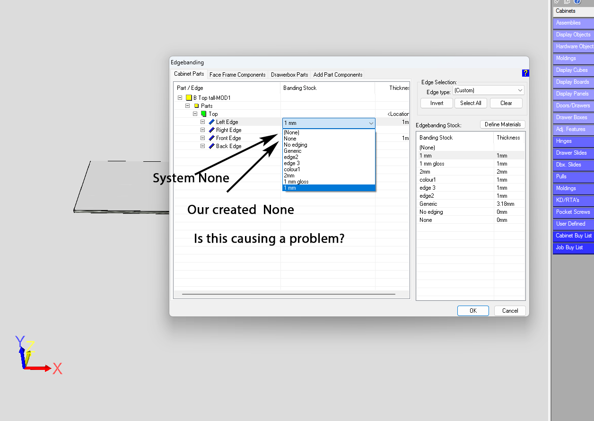Click the Select All button
Image resolution: width=594 pixels, height=421 pixels.
[471, 103]
